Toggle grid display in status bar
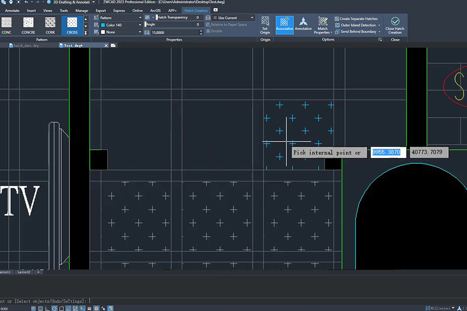467x311 pixels. (40, 308)
